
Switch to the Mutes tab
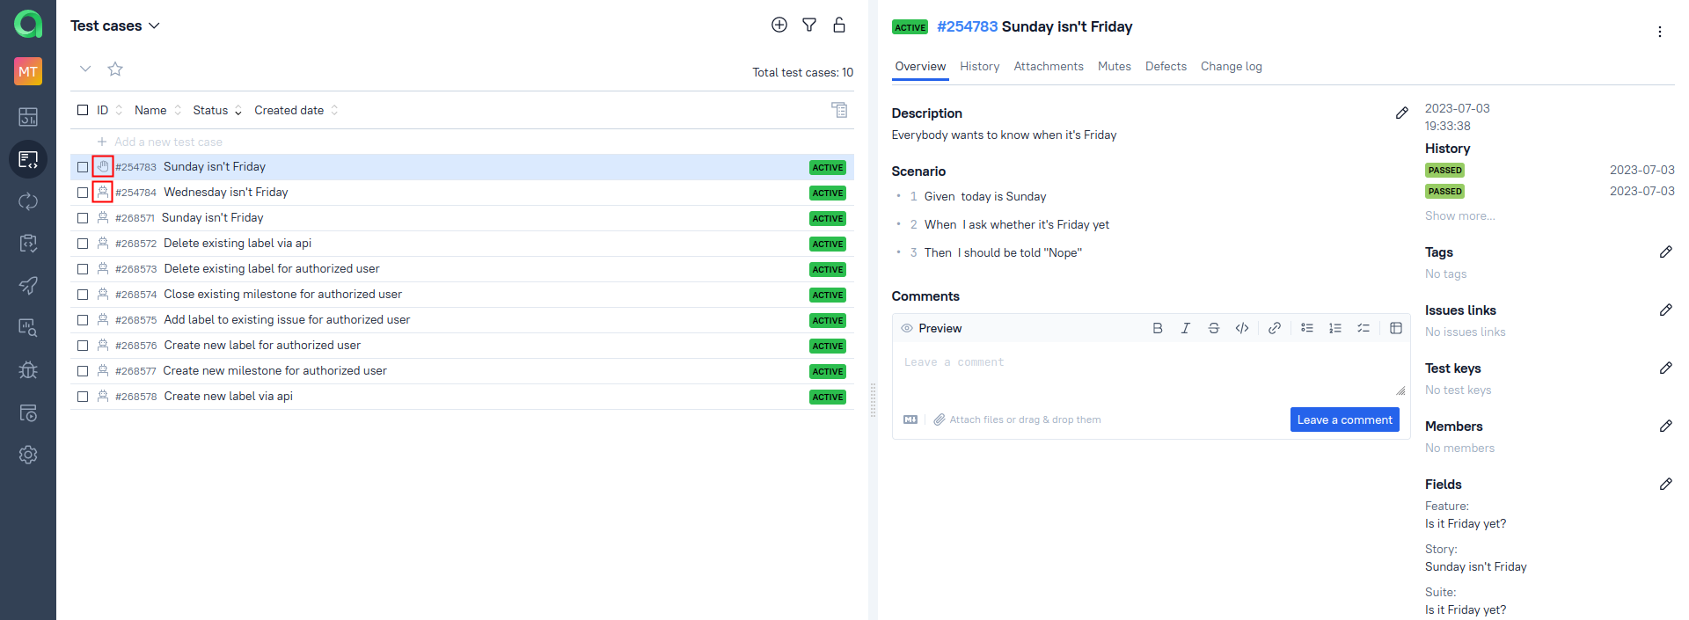tap(1115, 67)
